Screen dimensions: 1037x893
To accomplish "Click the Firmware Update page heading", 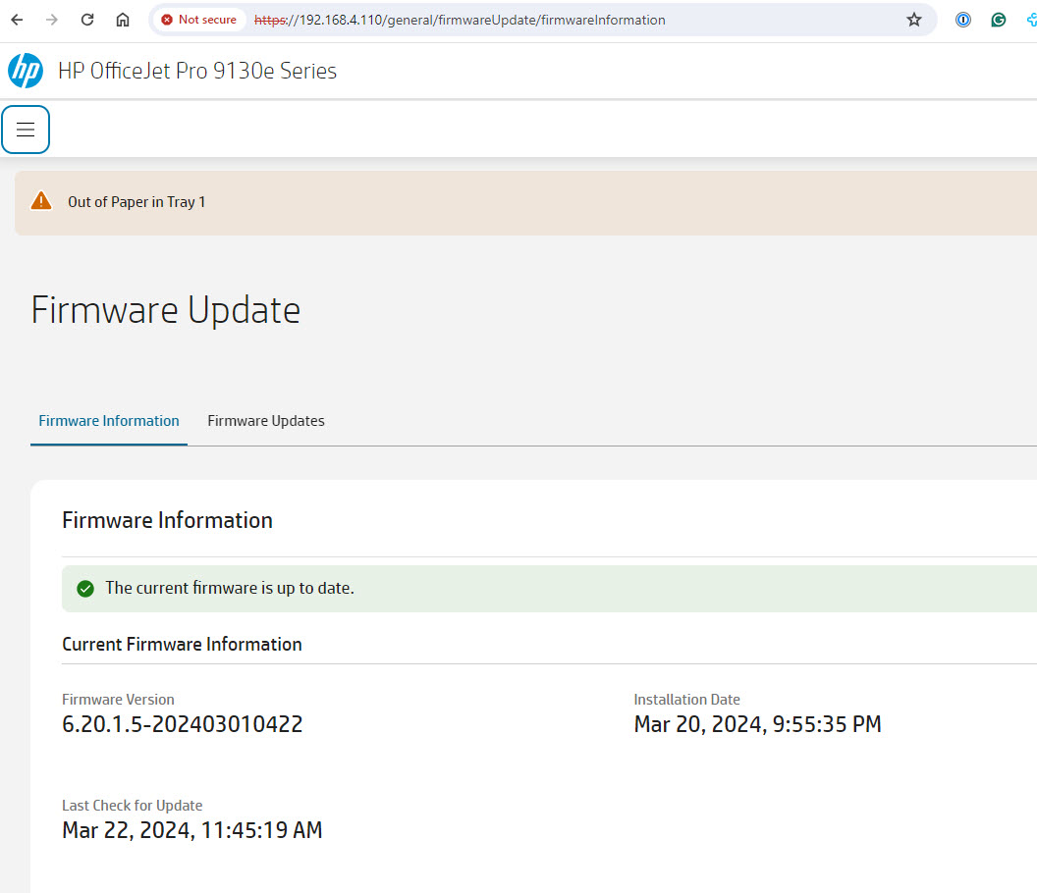I will click(x=165, y=310).
